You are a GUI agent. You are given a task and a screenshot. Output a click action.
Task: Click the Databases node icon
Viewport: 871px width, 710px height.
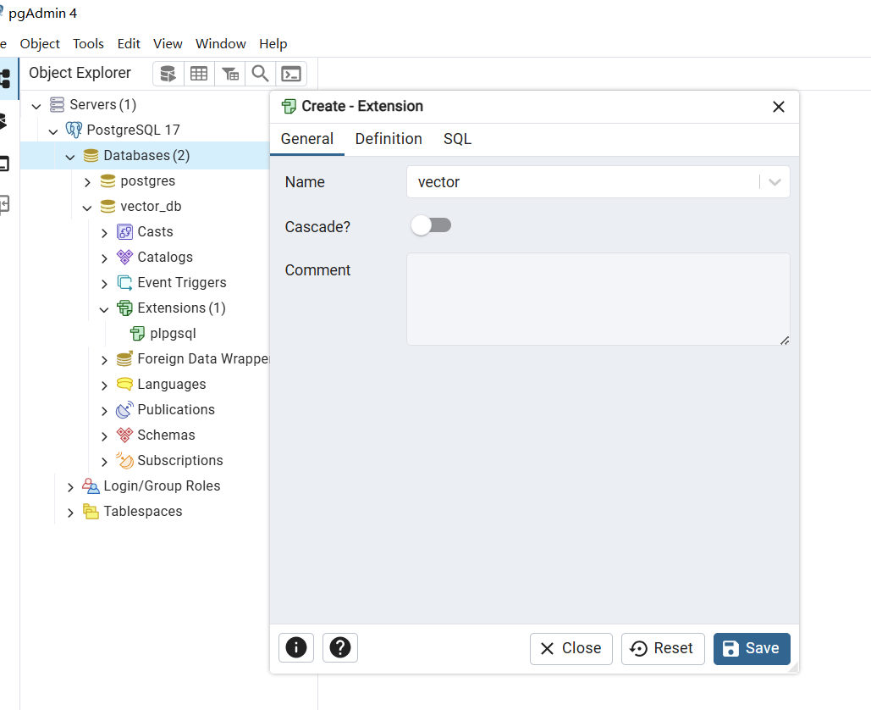pyautogui.click(x=91, y=156)
